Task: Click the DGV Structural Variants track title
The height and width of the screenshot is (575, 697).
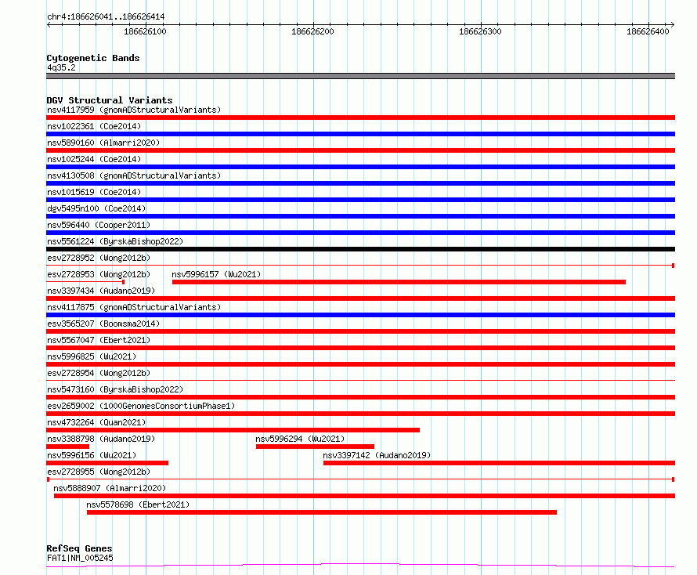Action: click(x=110, y=100)
